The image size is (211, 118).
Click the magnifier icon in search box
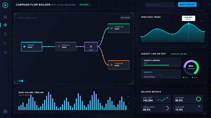148,5
